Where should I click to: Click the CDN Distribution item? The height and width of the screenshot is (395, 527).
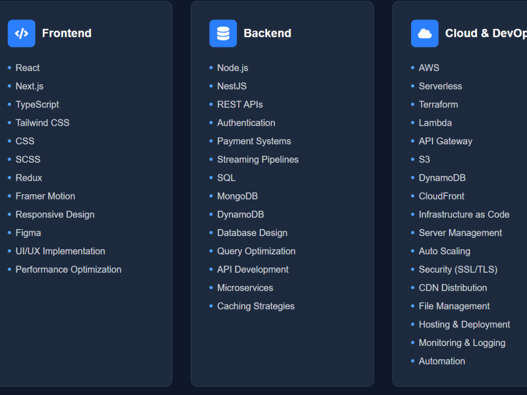click(453, 288)
